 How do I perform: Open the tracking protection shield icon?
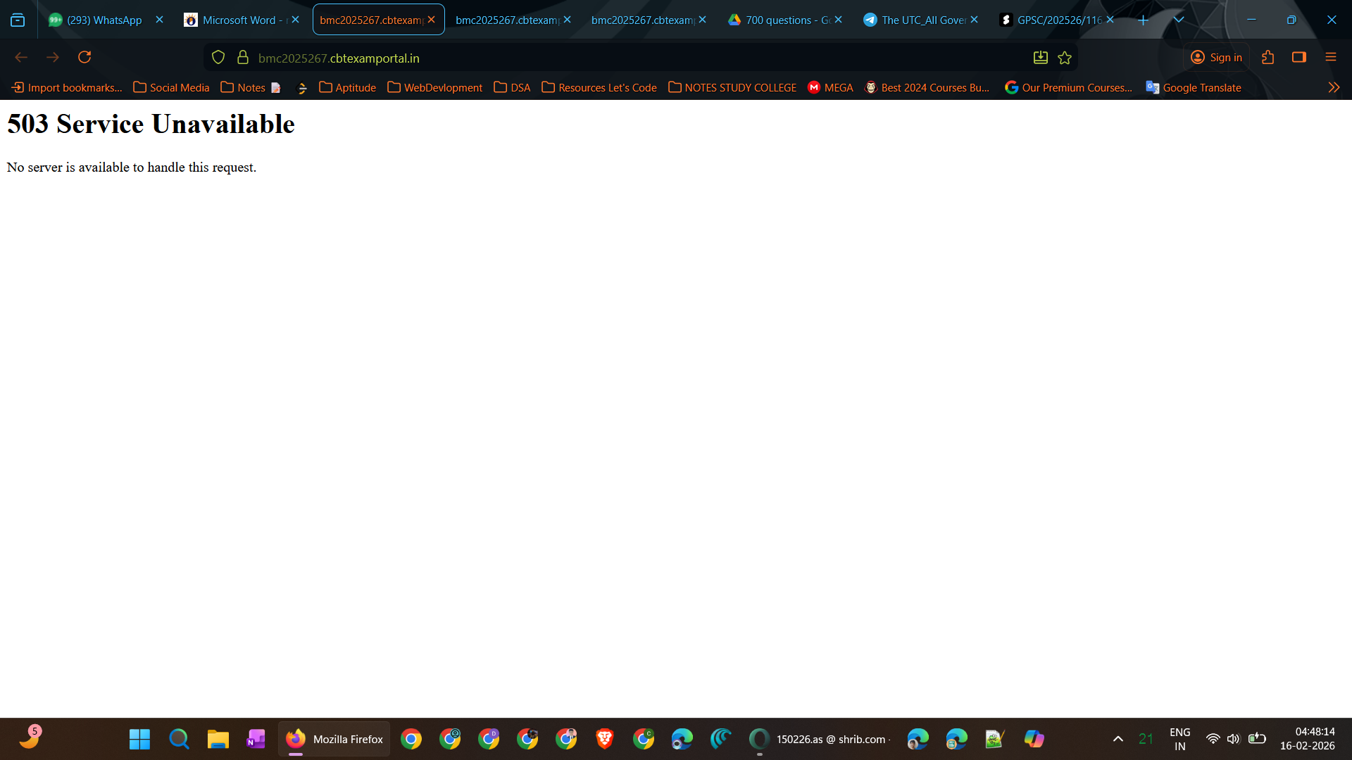[x=218, y=58]
